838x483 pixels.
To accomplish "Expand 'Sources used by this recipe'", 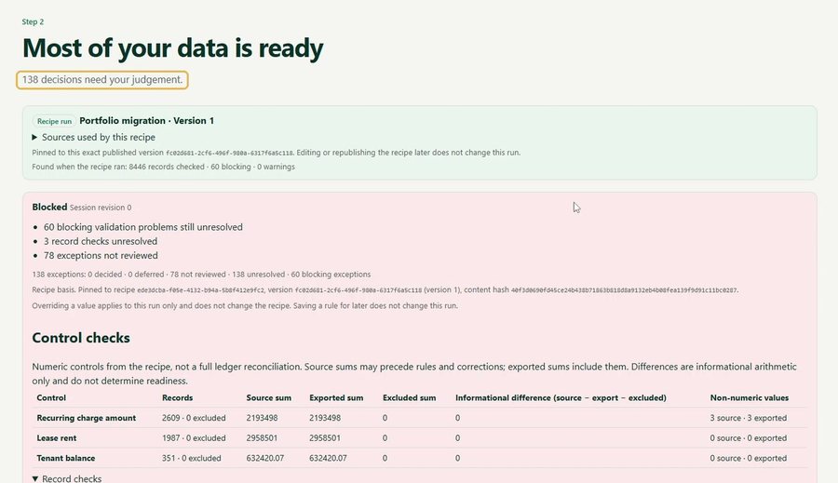I will tap(93, 138).
